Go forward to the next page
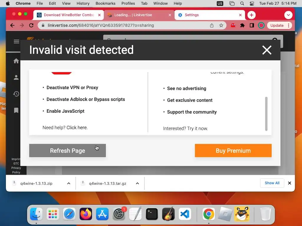302x226 pixels. (x=22, y=25)
